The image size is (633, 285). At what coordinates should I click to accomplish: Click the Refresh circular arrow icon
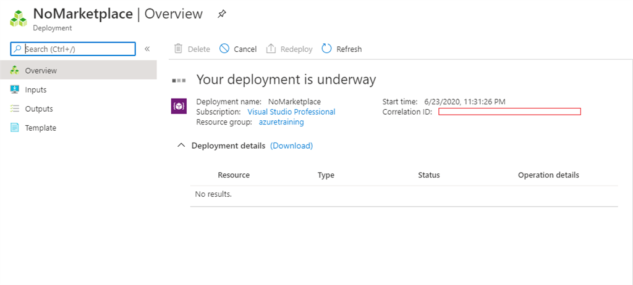[x=327, y=49]
